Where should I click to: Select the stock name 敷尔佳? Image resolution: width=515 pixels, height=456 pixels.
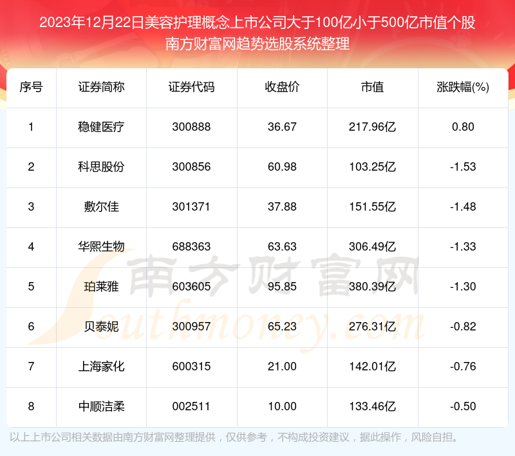click(101, 207)
